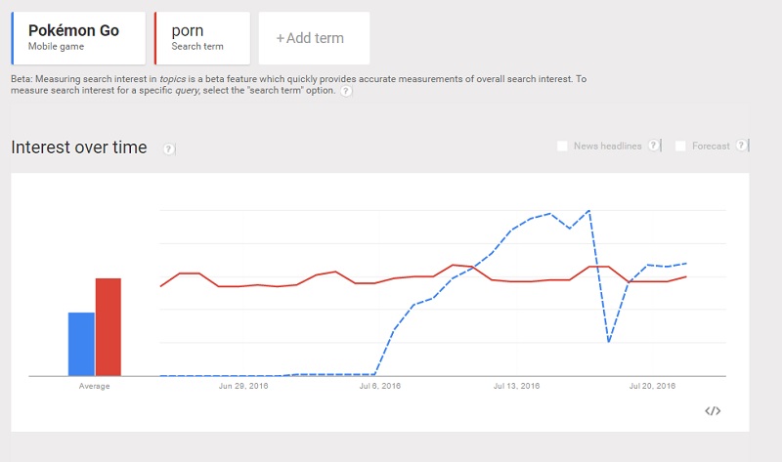The width and height of the screenshot is (782, 462).
Task: Click the Jun 29, 2016 date label
Action: pos(243,387)
